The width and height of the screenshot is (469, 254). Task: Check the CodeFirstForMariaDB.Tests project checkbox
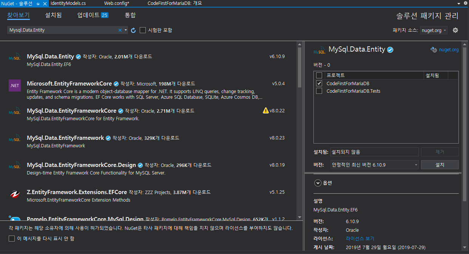pos(319,91)
